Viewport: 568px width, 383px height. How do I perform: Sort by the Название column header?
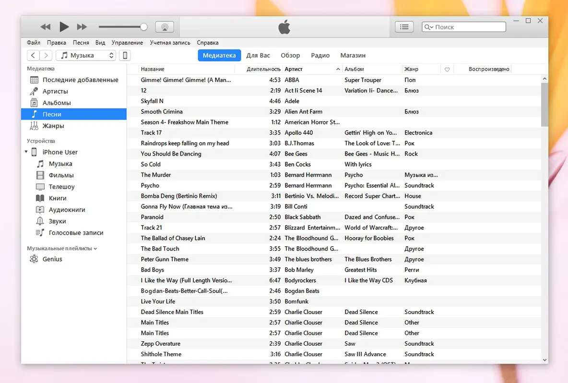coord(187,69)
